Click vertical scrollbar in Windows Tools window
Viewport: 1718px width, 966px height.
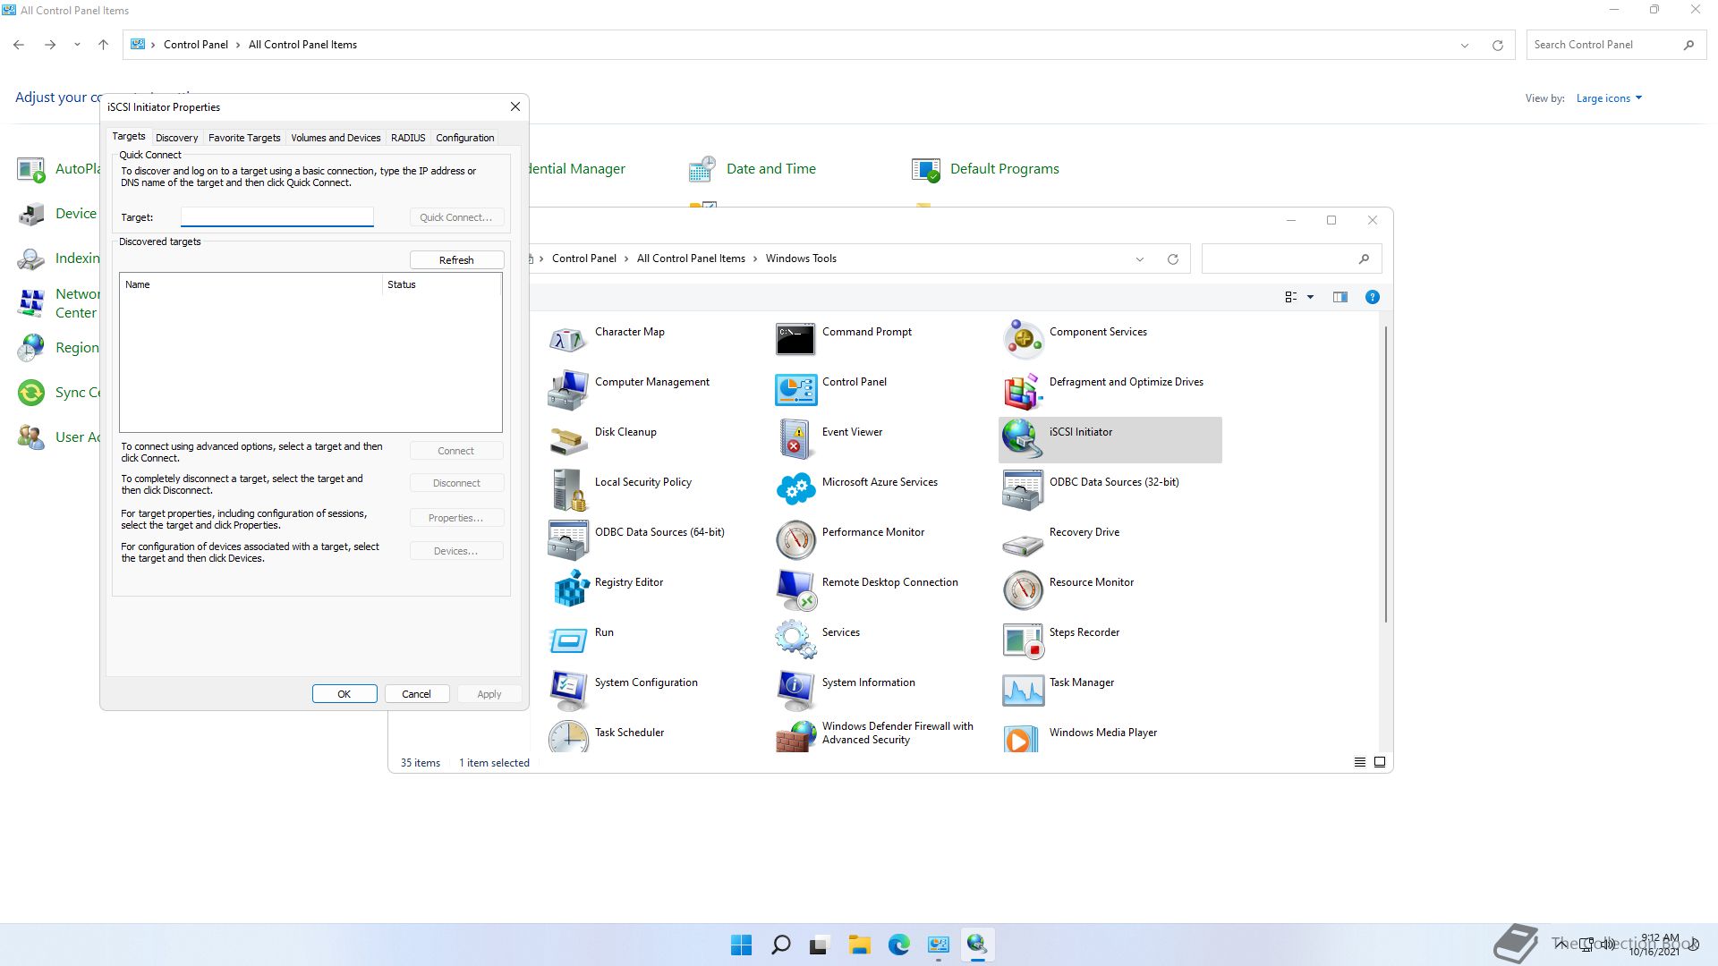(x=1386, y=474)
